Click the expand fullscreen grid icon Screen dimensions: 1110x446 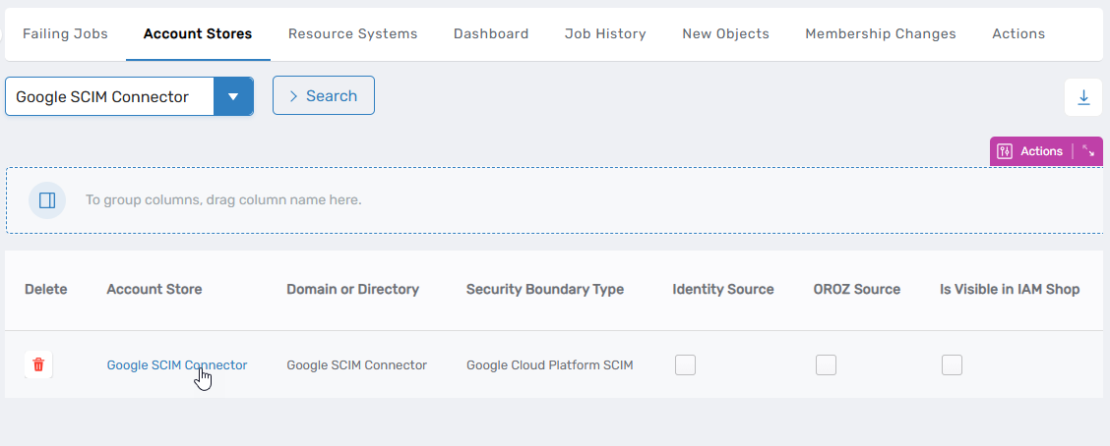pos(1088,151)
